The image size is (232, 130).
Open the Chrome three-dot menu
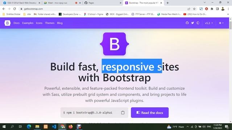coord(228,9)
